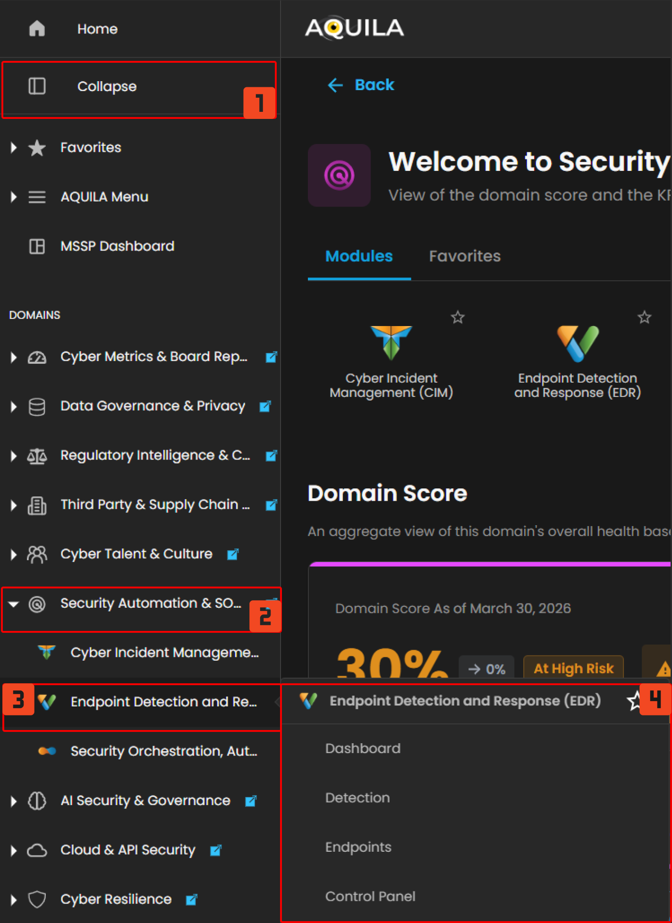Image resolution: width=672 pixels, height=923 pixels.
Task: Click the DOMAINS section header
Action: click(x=34, y=315)
